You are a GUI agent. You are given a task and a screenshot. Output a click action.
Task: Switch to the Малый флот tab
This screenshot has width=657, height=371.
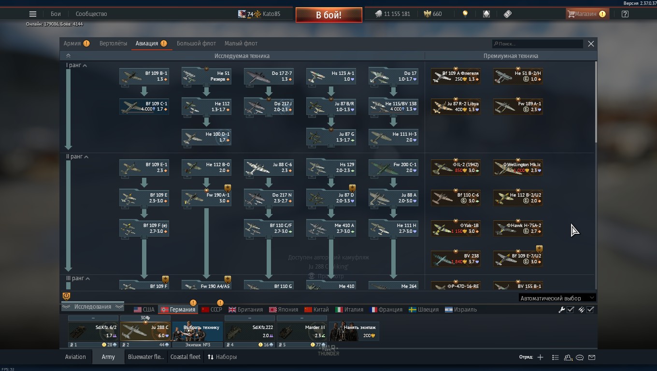click(x=241, y=43)
